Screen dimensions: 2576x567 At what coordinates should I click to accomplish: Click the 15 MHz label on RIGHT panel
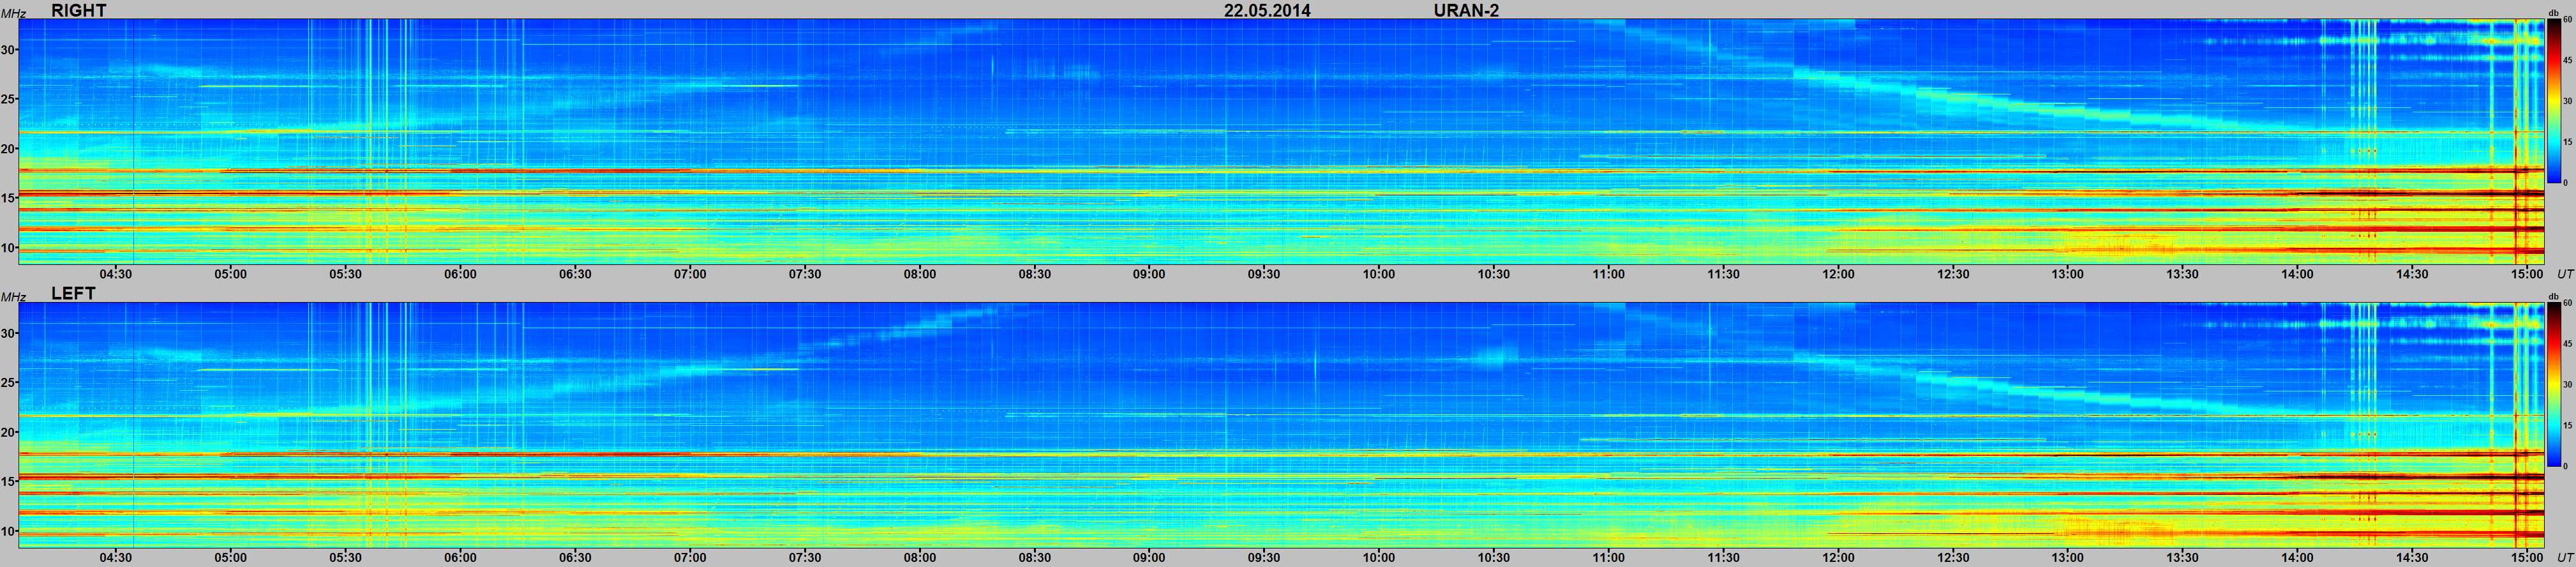click(x=9, y=198)
